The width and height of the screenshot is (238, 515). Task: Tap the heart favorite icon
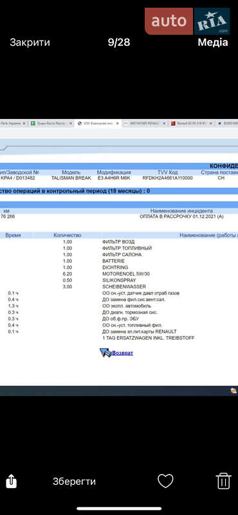click(165, 481)
